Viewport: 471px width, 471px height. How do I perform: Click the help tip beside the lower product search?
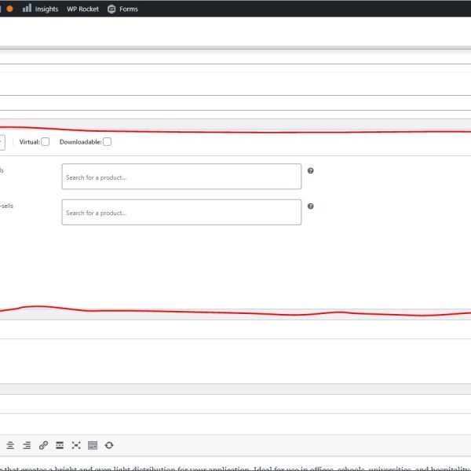(x=311, y=206)
